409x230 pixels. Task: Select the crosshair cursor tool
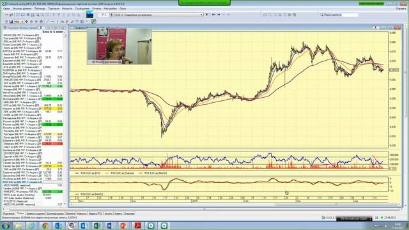point(26,22)
